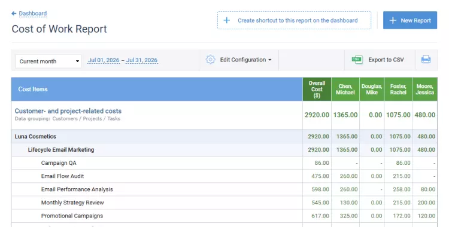Screen dimensions: 449x227
Task: Select the Promotional Campaigns task row
Action: (x=224, y=216)
